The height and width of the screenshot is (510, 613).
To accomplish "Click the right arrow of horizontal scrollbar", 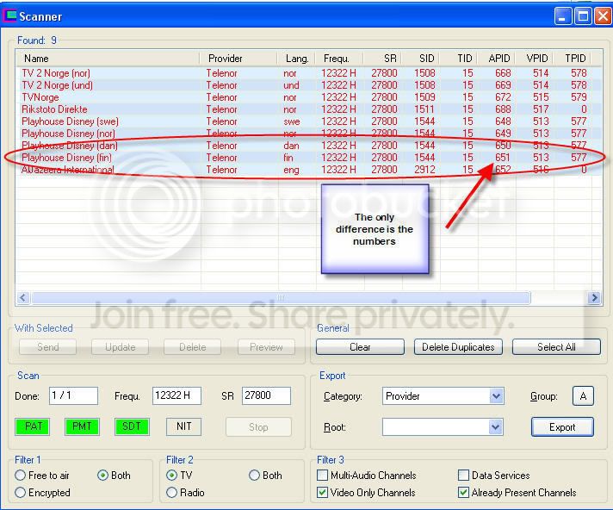I will [x=594, y=297].
